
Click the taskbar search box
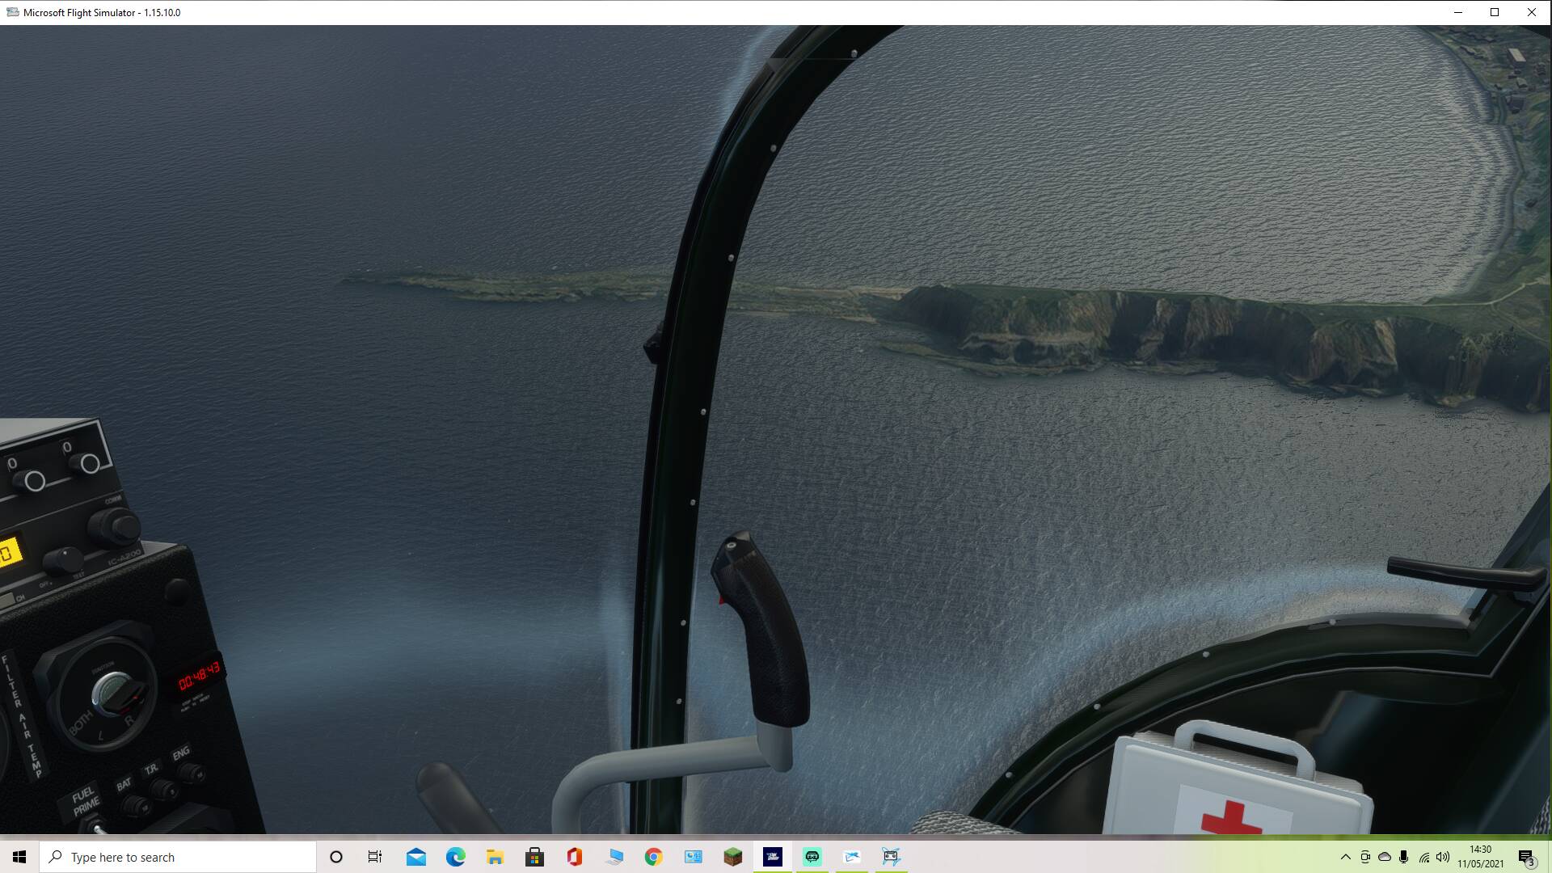coord(178,857)
